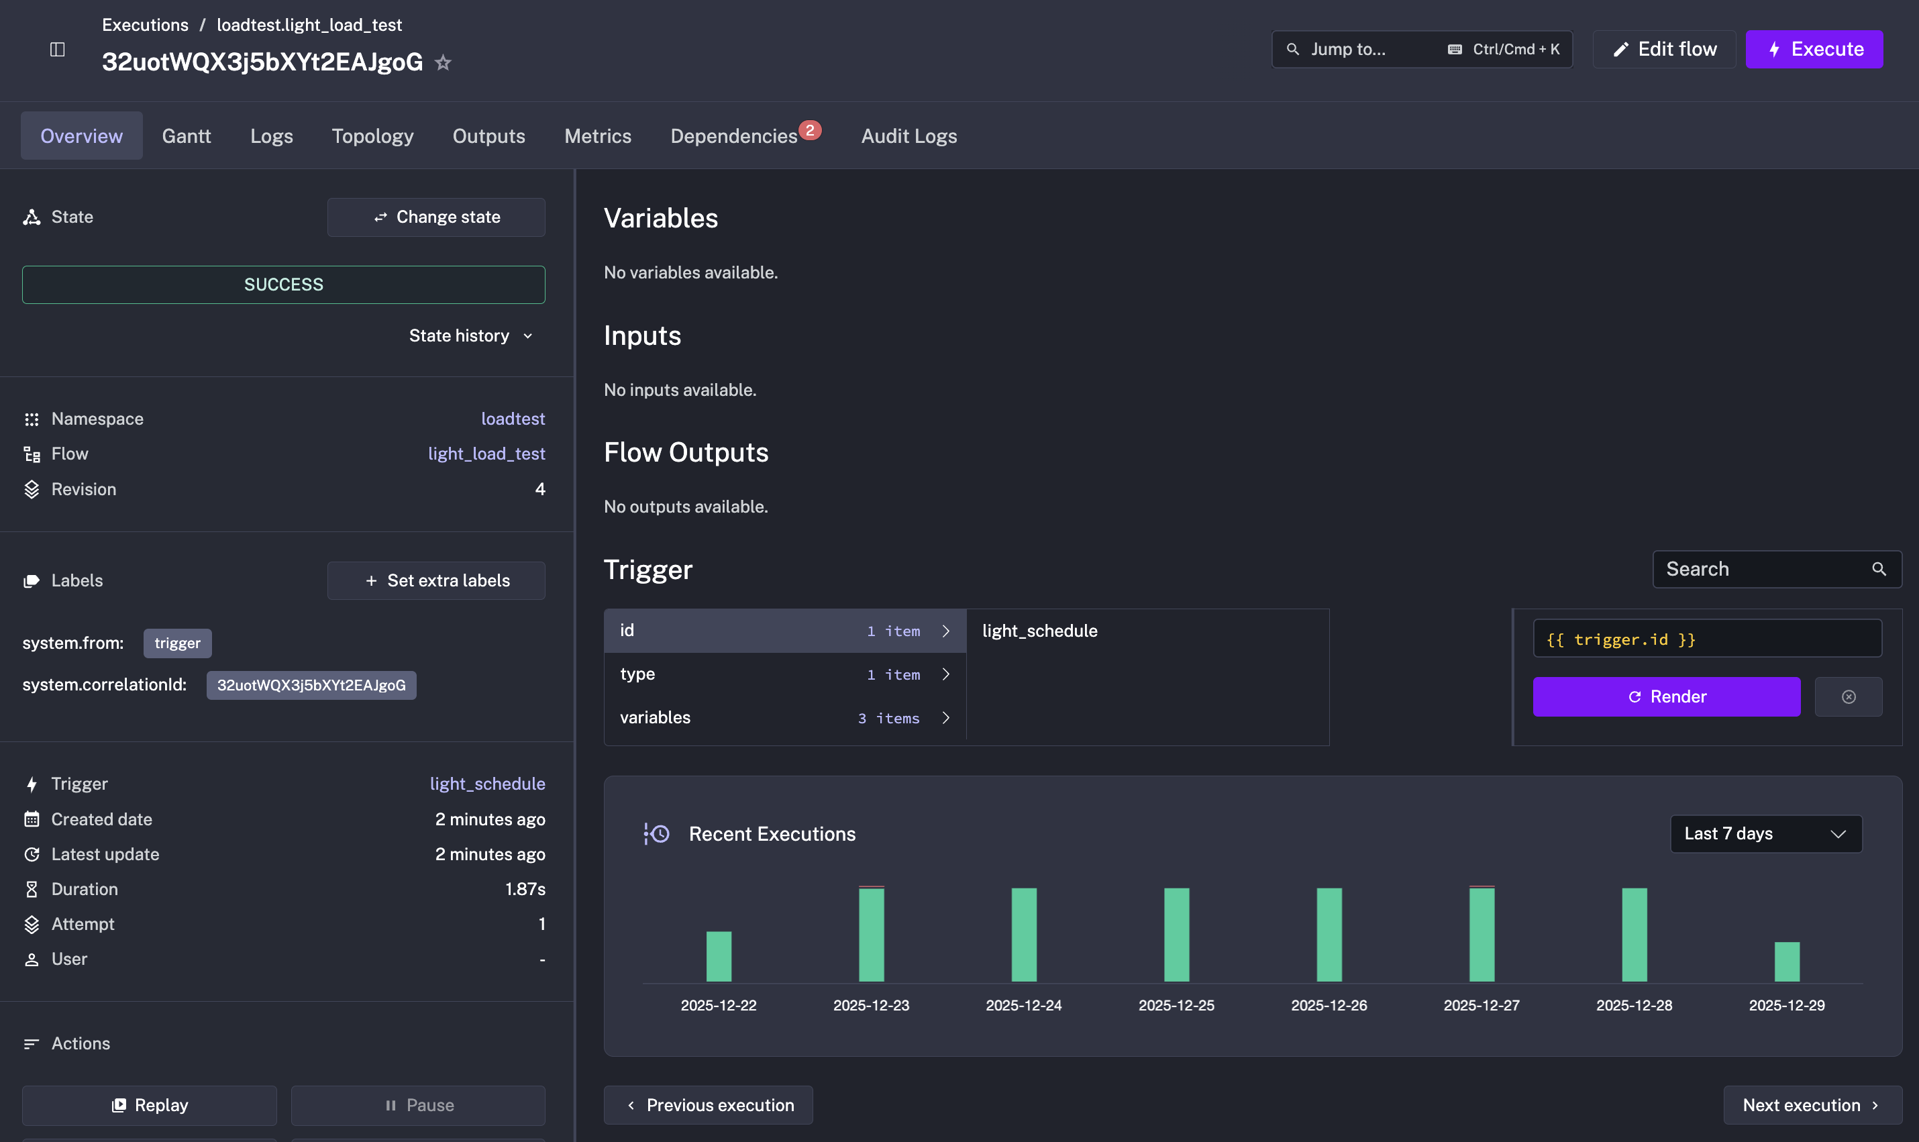The image size is (1919, 1142).
Task: Expand the State history dropdown
Action: coord(472,335)
